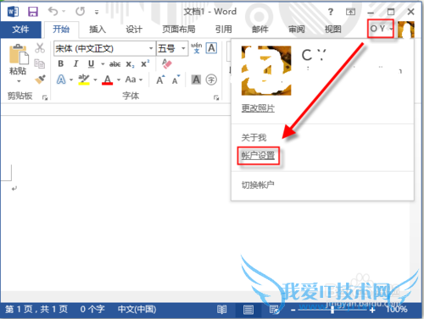
Task: Decrease font size with shrink icon
Action: pos(176,80)
